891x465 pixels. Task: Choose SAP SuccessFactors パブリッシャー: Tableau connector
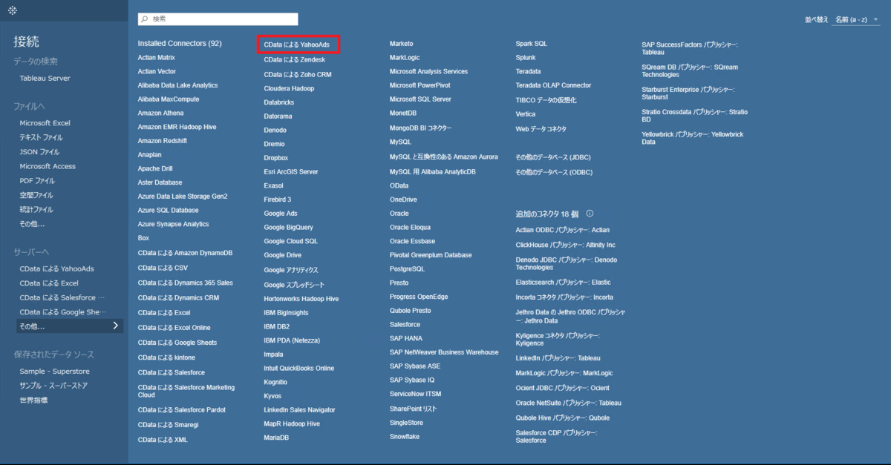click(690, 49)
